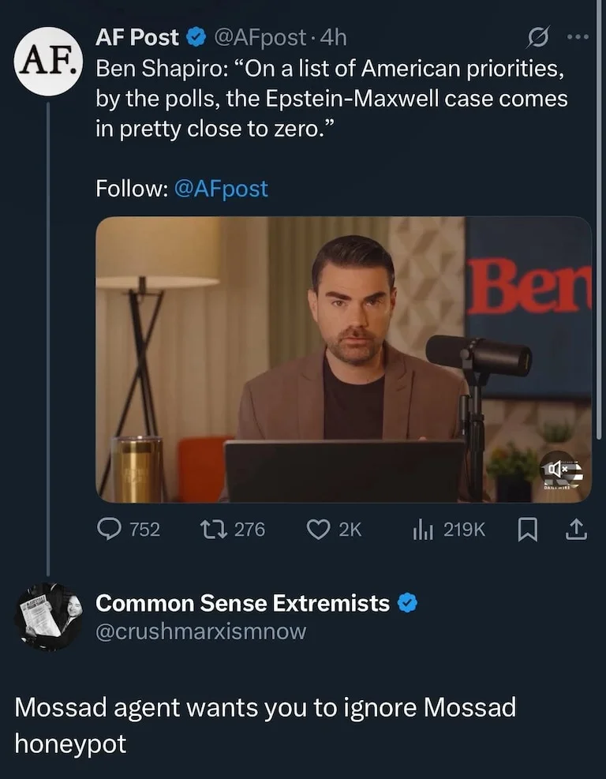This screenshot has height=779, width=606.
Task: Open the three-dot more options menu
Action: [578, 37]
